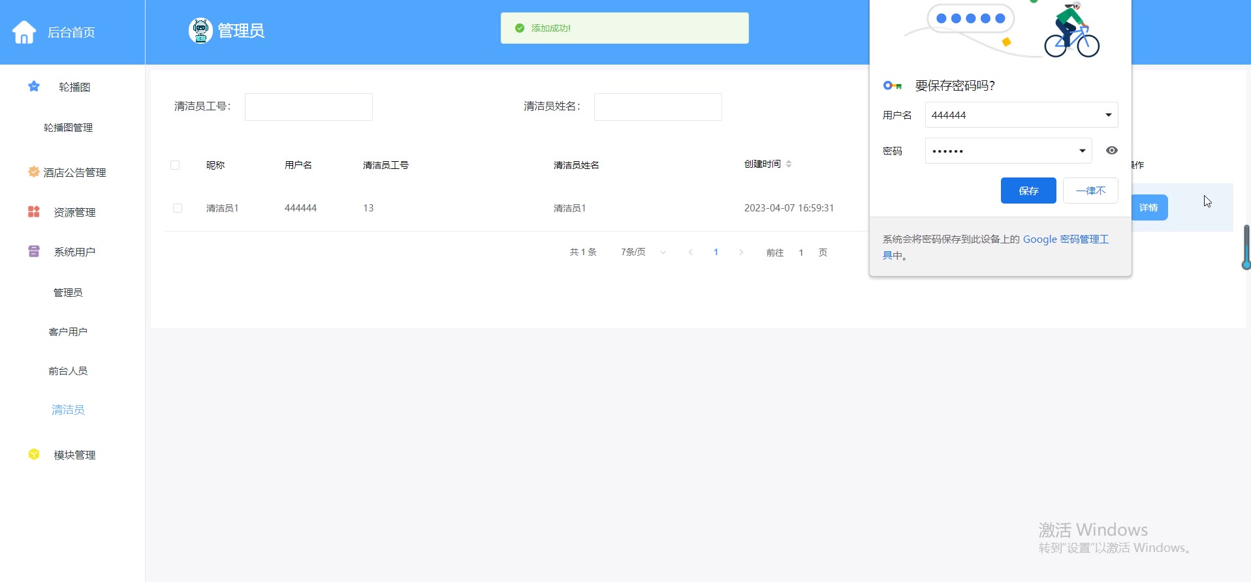The height and width of the screenshot is (582, 1251).
Task: Open the 7条/页 page size dropdown
Action: coord(643,252)
